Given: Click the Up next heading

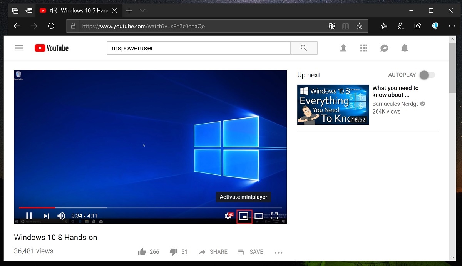Looking at the screenshot, I should 309,75.
